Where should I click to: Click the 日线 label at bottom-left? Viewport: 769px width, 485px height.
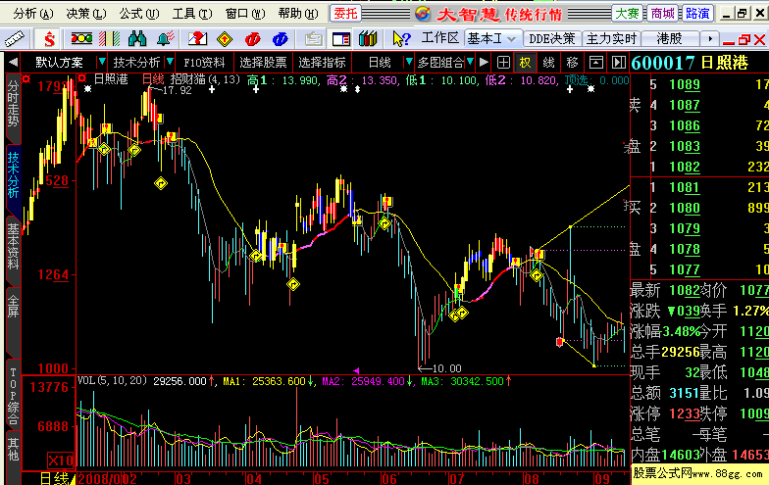coord(55,478)
